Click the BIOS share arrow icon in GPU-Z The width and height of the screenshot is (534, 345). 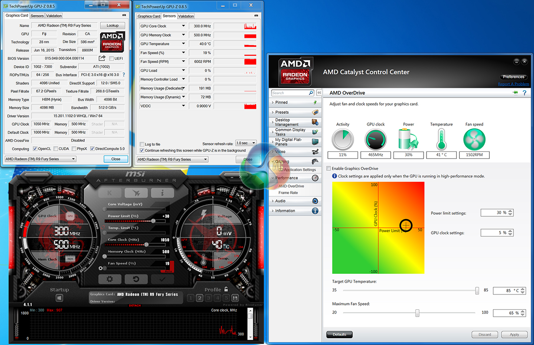[102, 58]
